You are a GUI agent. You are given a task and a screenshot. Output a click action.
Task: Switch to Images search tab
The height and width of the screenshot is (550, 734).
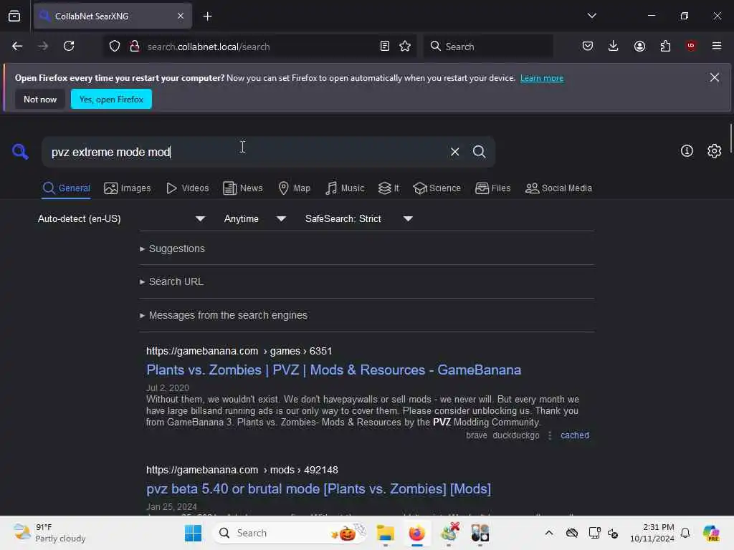pos(128,188)
